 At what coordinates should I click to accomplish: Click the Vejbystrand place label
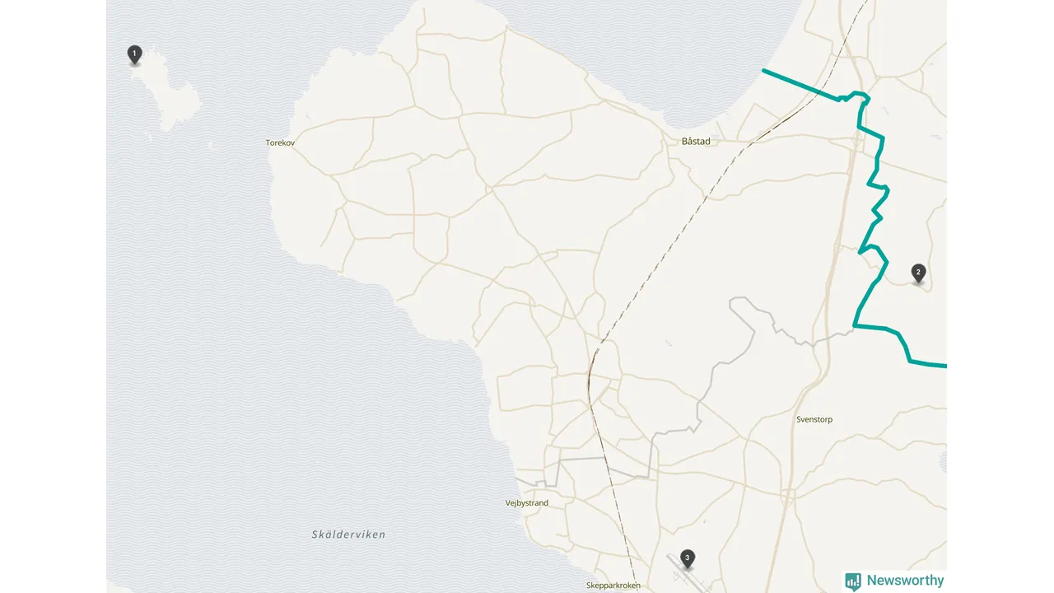(527, 502)
